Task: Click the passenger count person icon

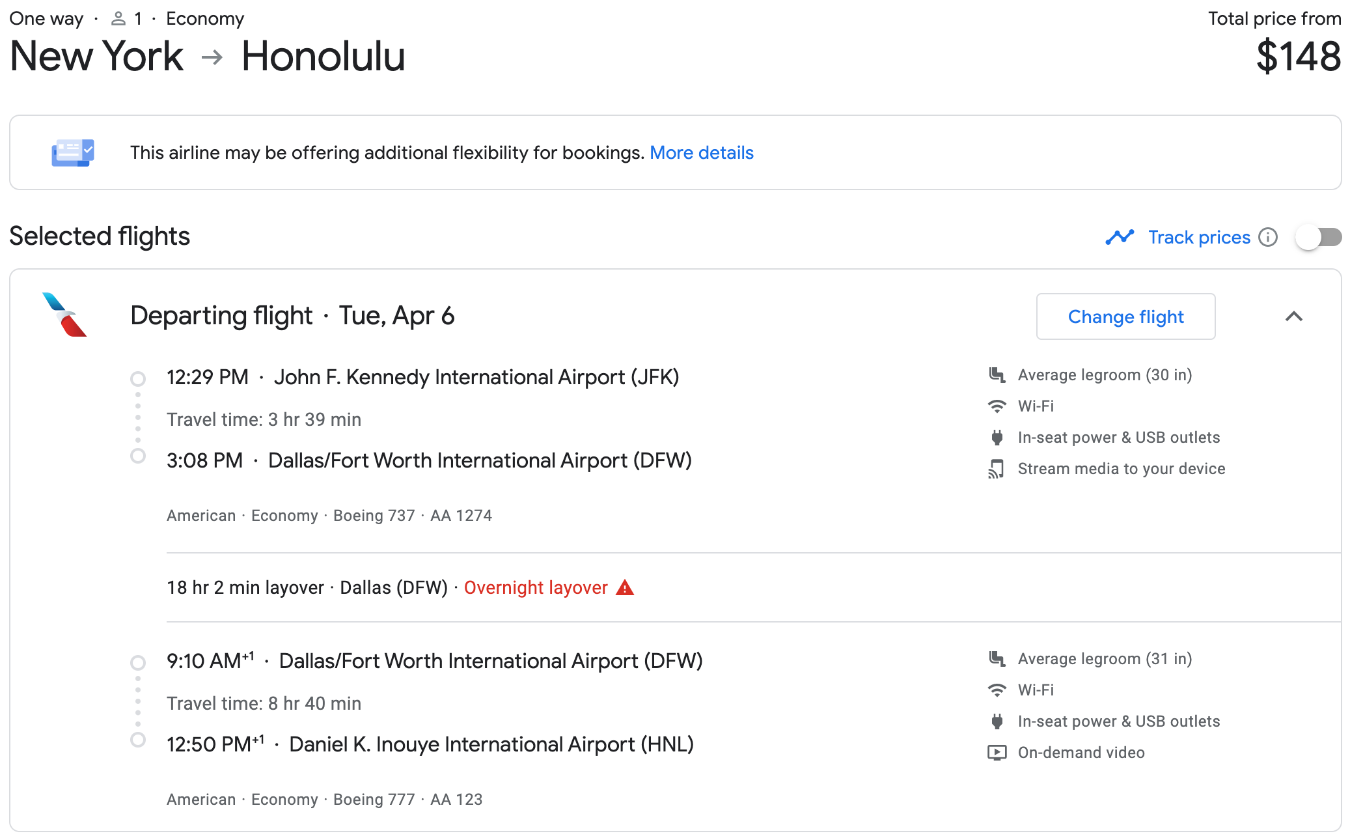Action: [x=118, y=19]
